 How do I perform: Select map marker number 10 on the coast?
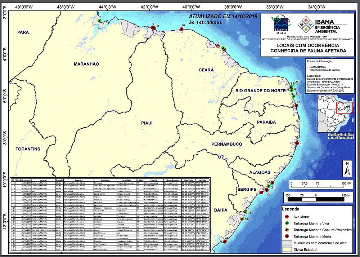tap(182, 30)
